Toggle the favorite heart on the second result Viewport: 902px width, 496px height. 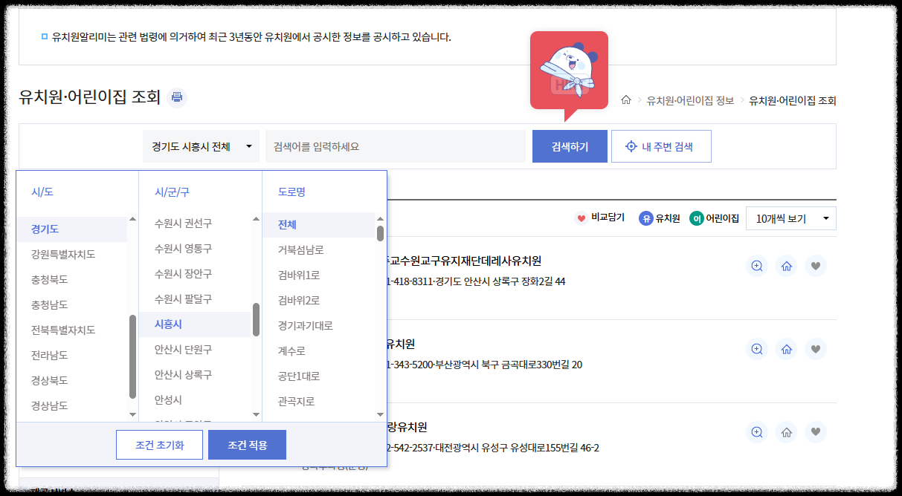815,349
